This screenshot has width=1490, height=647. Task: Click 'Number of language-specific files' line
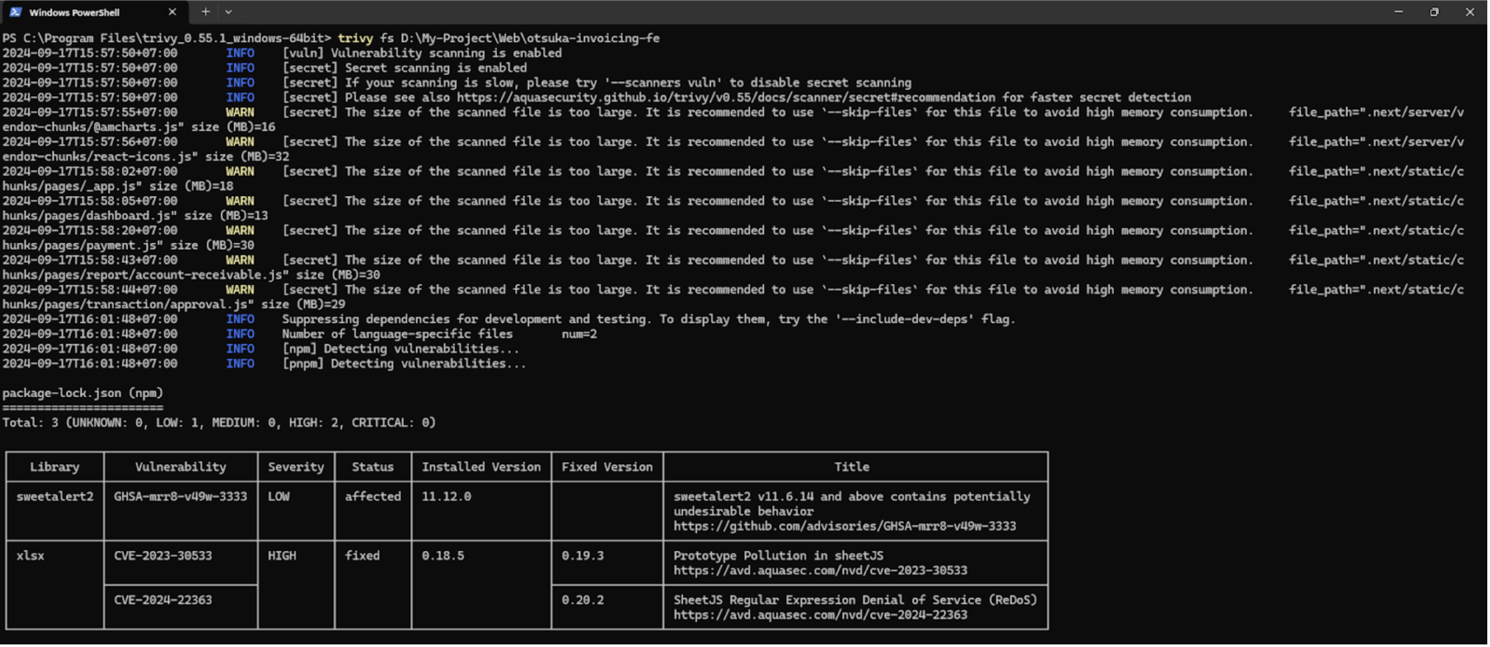pyautogui.click(x=397, y=334)
